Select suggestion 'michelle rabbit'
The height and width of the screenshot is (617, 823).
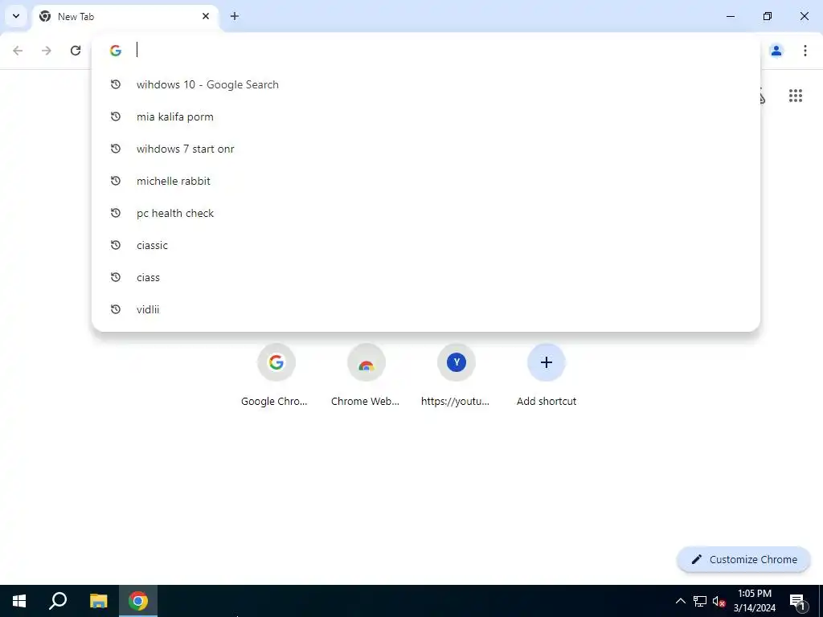pyautogui.click(x=426, y=181)
